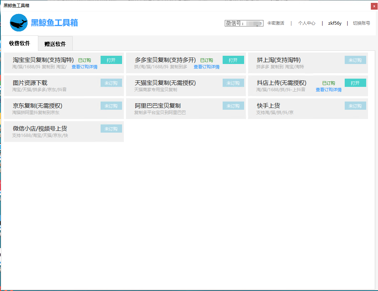The height and width of the screenshot is (291, 378).
Task: View 查看订购详情 for 多多宝贝复制
Action: (x=207, y=67)
